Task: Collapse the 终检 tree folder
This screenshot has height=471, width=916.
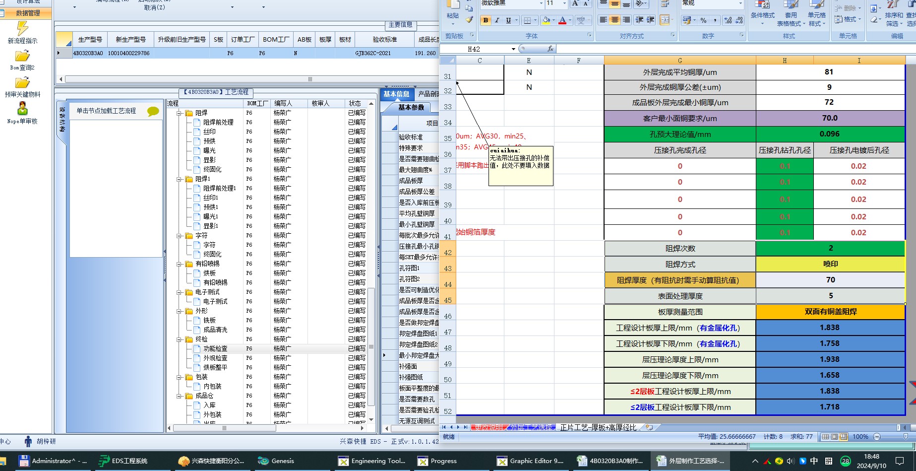Action: tap(180, 339)
